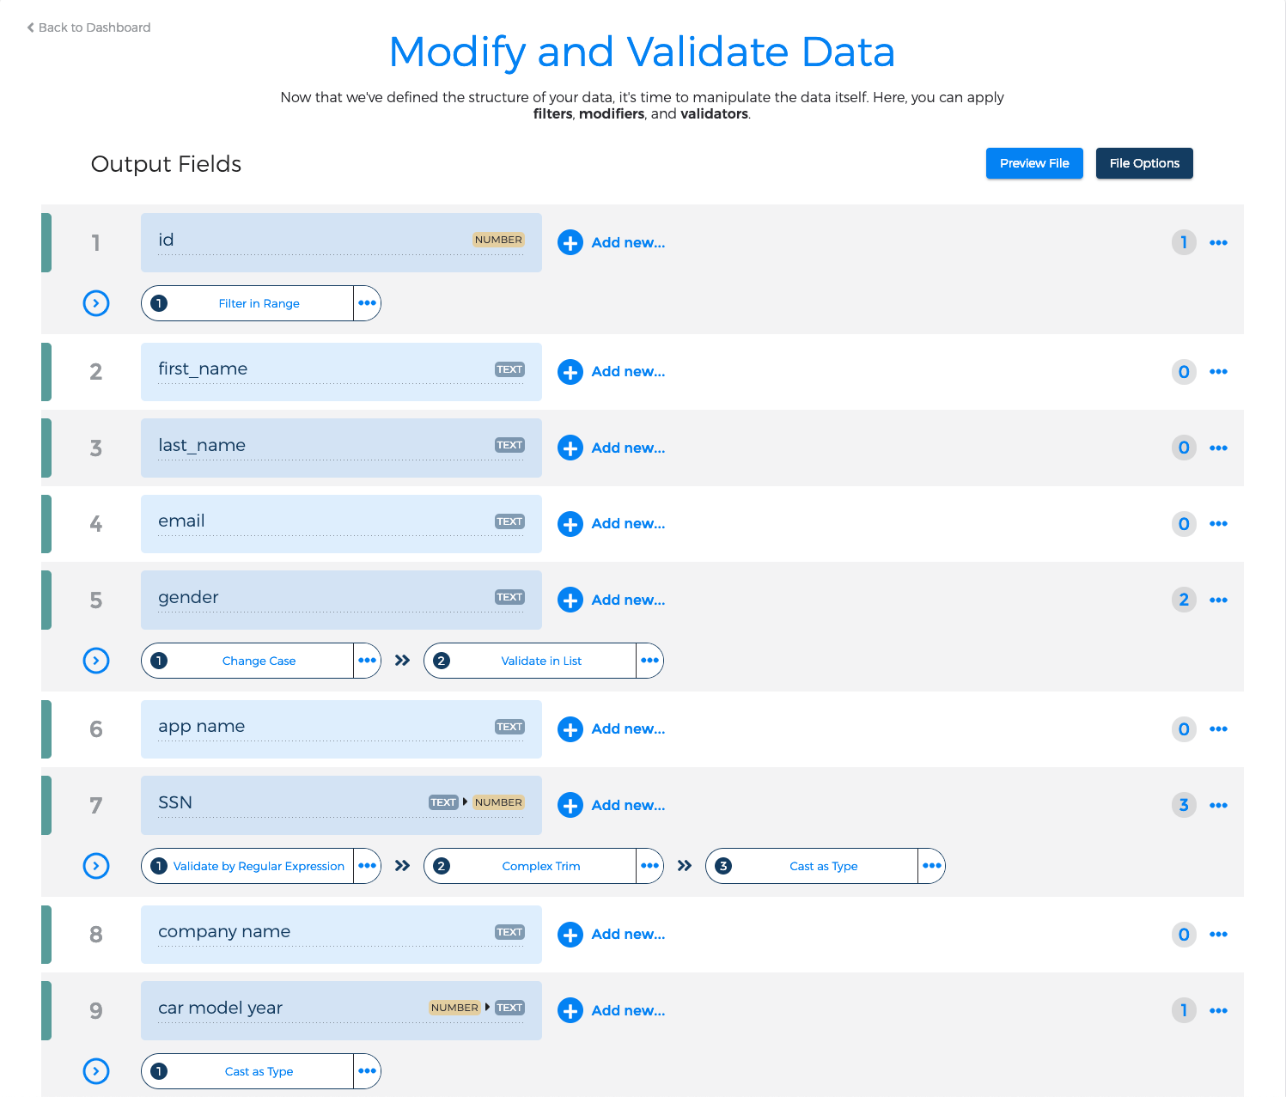Click the Add new plus icon for email field

570,524
